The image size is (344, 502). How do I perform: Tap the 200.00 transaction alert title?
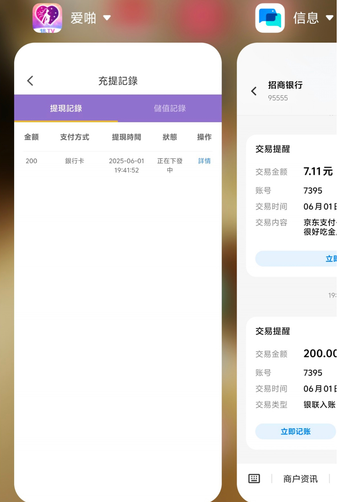point(273,331)
